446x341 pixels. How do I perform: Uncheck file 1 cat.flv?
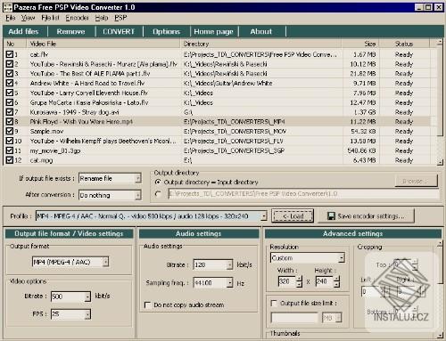[10, 54]
